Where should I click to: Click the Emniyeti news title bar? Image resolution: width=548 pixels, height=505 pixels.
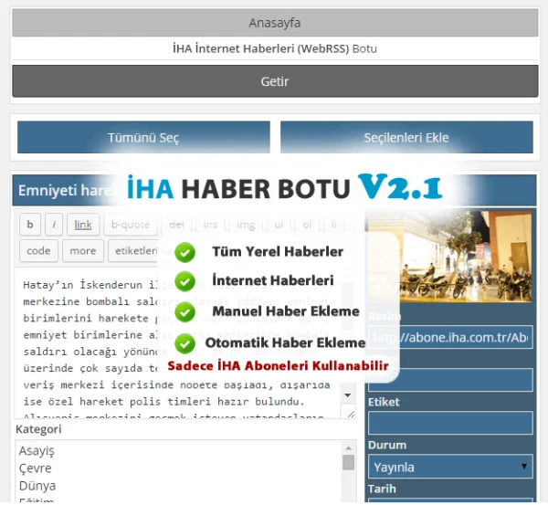[x=274, y=191]
